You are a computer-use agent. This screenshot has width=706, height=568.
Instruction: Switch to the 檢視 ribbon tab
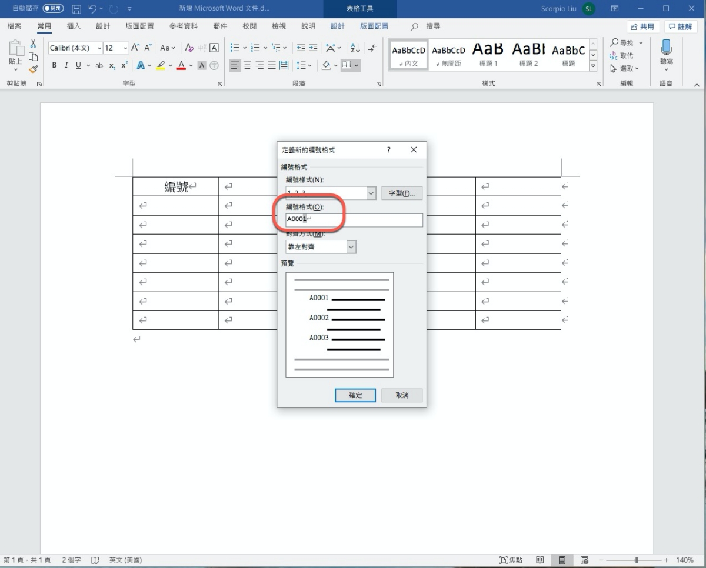pyautogui.click(x=279, y=26)
